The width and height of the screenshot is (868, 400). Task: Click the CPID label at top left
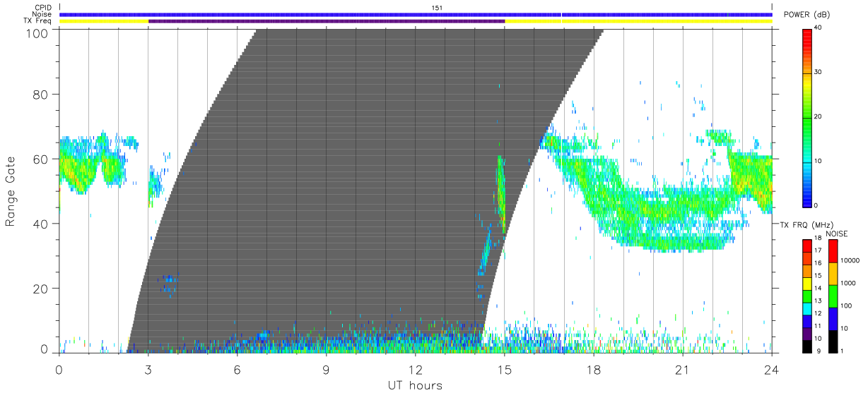click(x=42, y=8)
